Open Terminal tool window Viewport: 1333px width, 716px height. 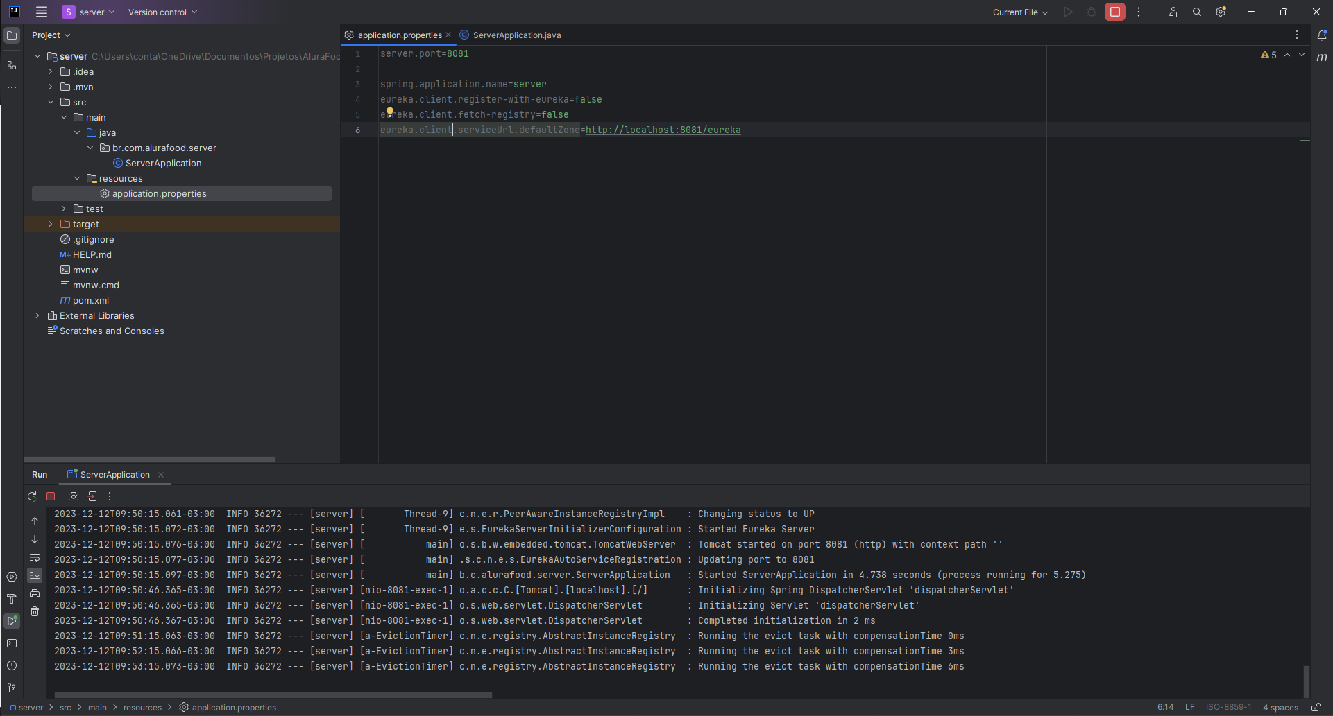pos(12,643)
